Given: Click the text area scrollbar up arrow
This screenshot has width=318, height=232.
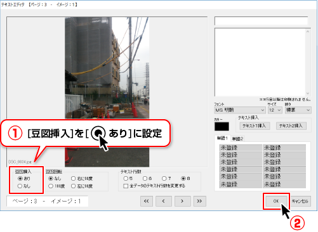Looking at the screenshot, I should (x=308, y=32).
